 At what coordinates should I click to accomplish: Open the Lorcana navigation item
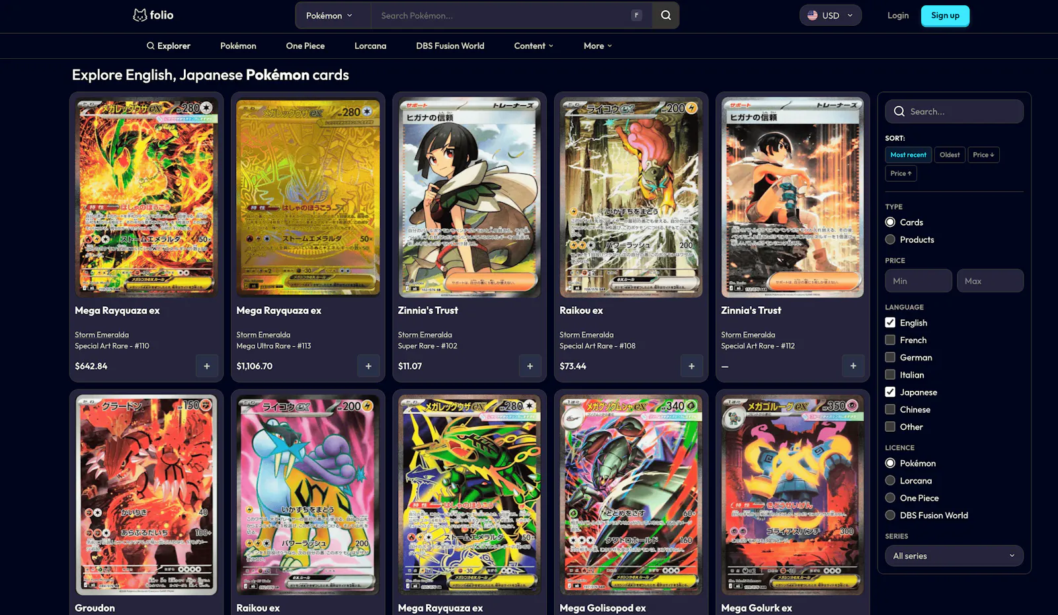pyautogui.click(x=370, y=46)
